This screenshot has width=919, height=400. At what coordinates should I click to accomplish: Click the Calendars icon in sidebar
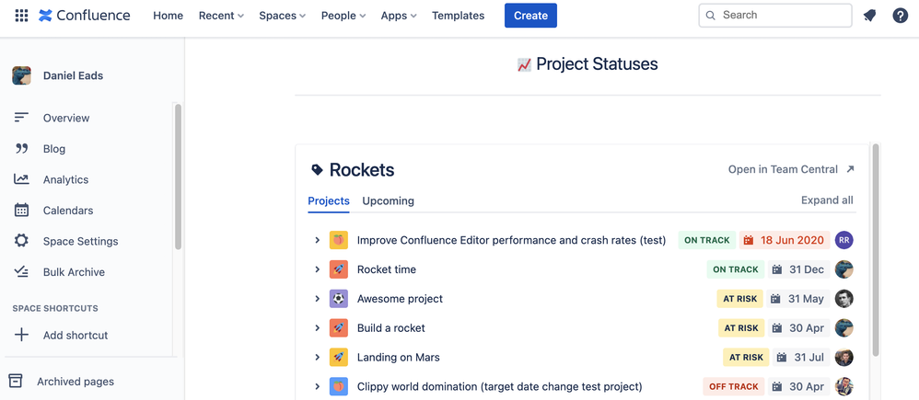(x=22, y=211)
